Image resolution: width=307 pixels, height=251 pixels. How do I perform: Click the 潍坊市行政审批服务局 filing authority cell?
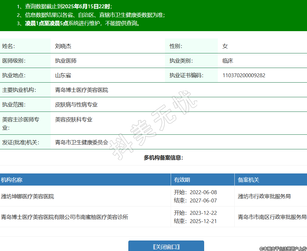click(x=264, y=196)
